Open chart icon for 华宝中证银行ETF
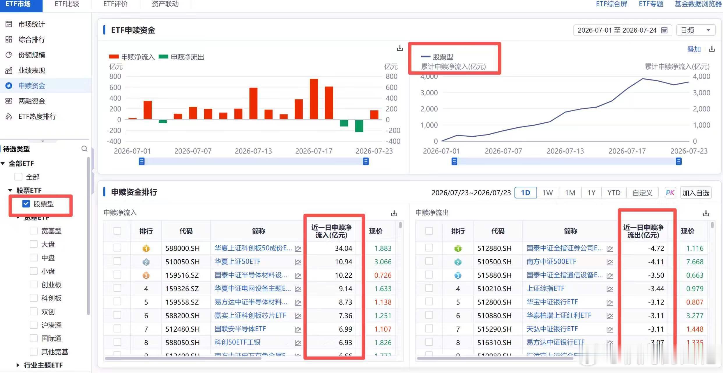 click(x=610, y=302)
